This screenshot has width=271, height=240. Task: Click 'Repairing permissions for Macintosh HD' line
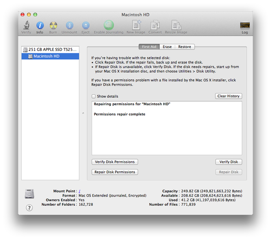(132, 104)
